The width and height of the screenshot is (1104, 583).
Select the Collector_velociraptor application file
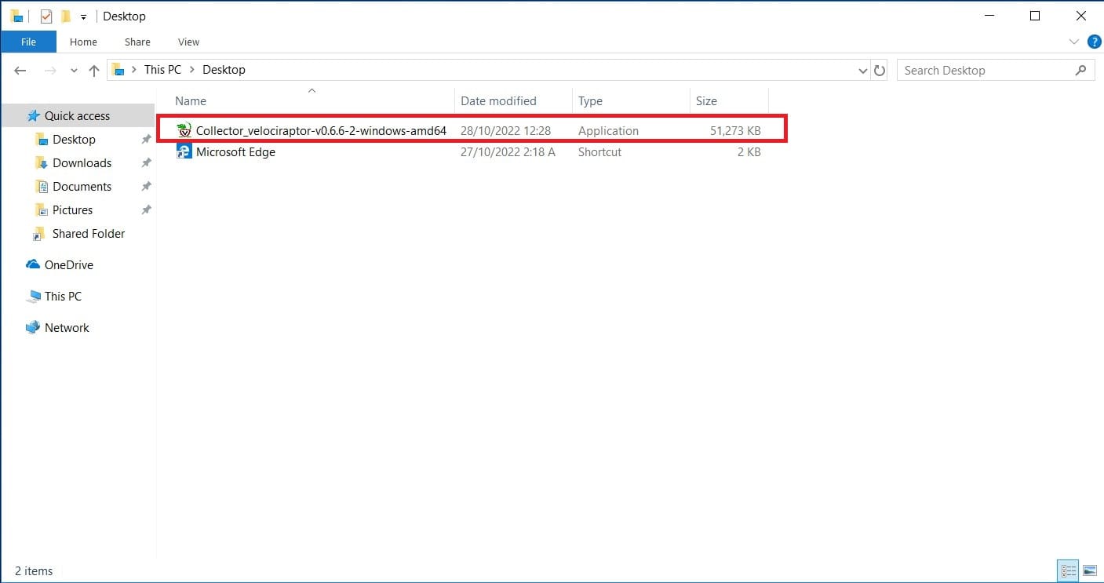[x=321, y=131]
